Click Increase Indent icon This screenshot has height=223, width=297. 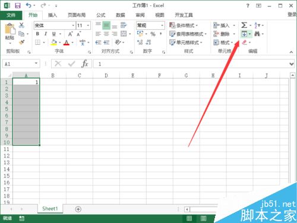click(x=106, y=42)
